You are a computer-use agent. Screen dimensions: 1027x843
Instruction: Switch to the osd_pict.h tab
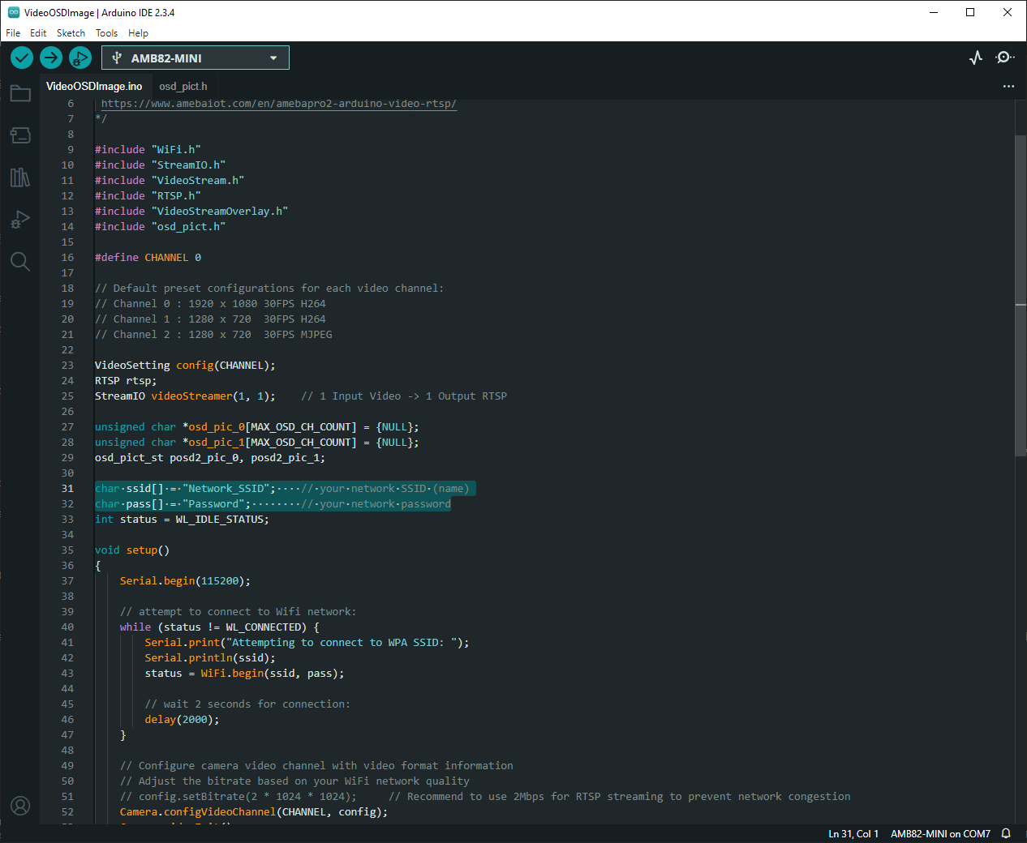[183, 86]
